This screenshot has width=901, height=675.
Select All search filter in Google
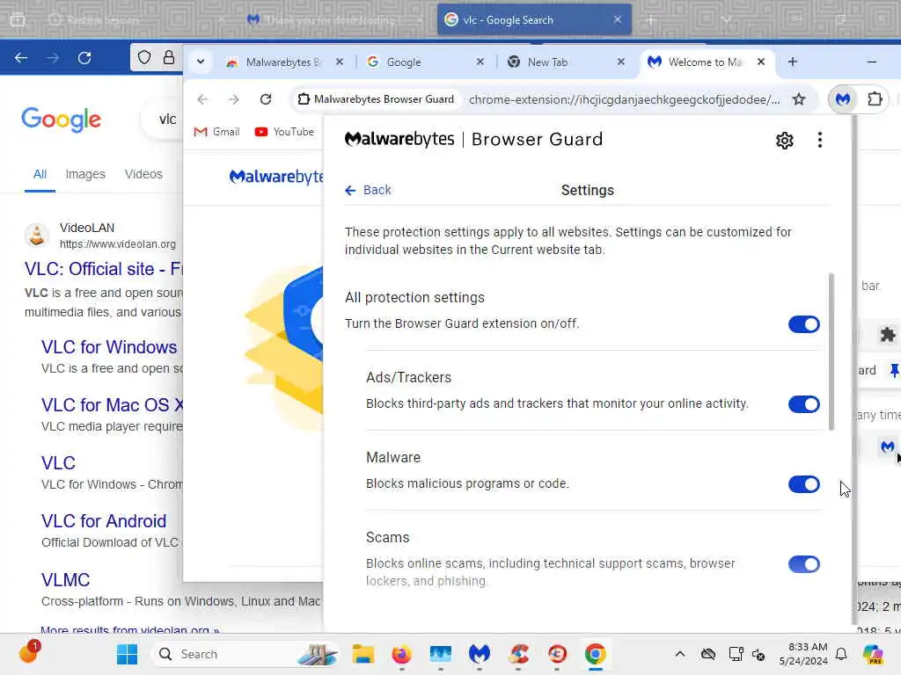coord(40,174)
